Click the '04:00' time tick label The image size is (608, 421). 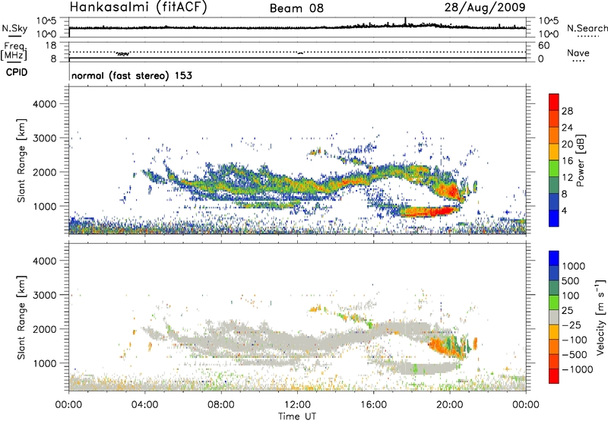click(x=144, y=405)
